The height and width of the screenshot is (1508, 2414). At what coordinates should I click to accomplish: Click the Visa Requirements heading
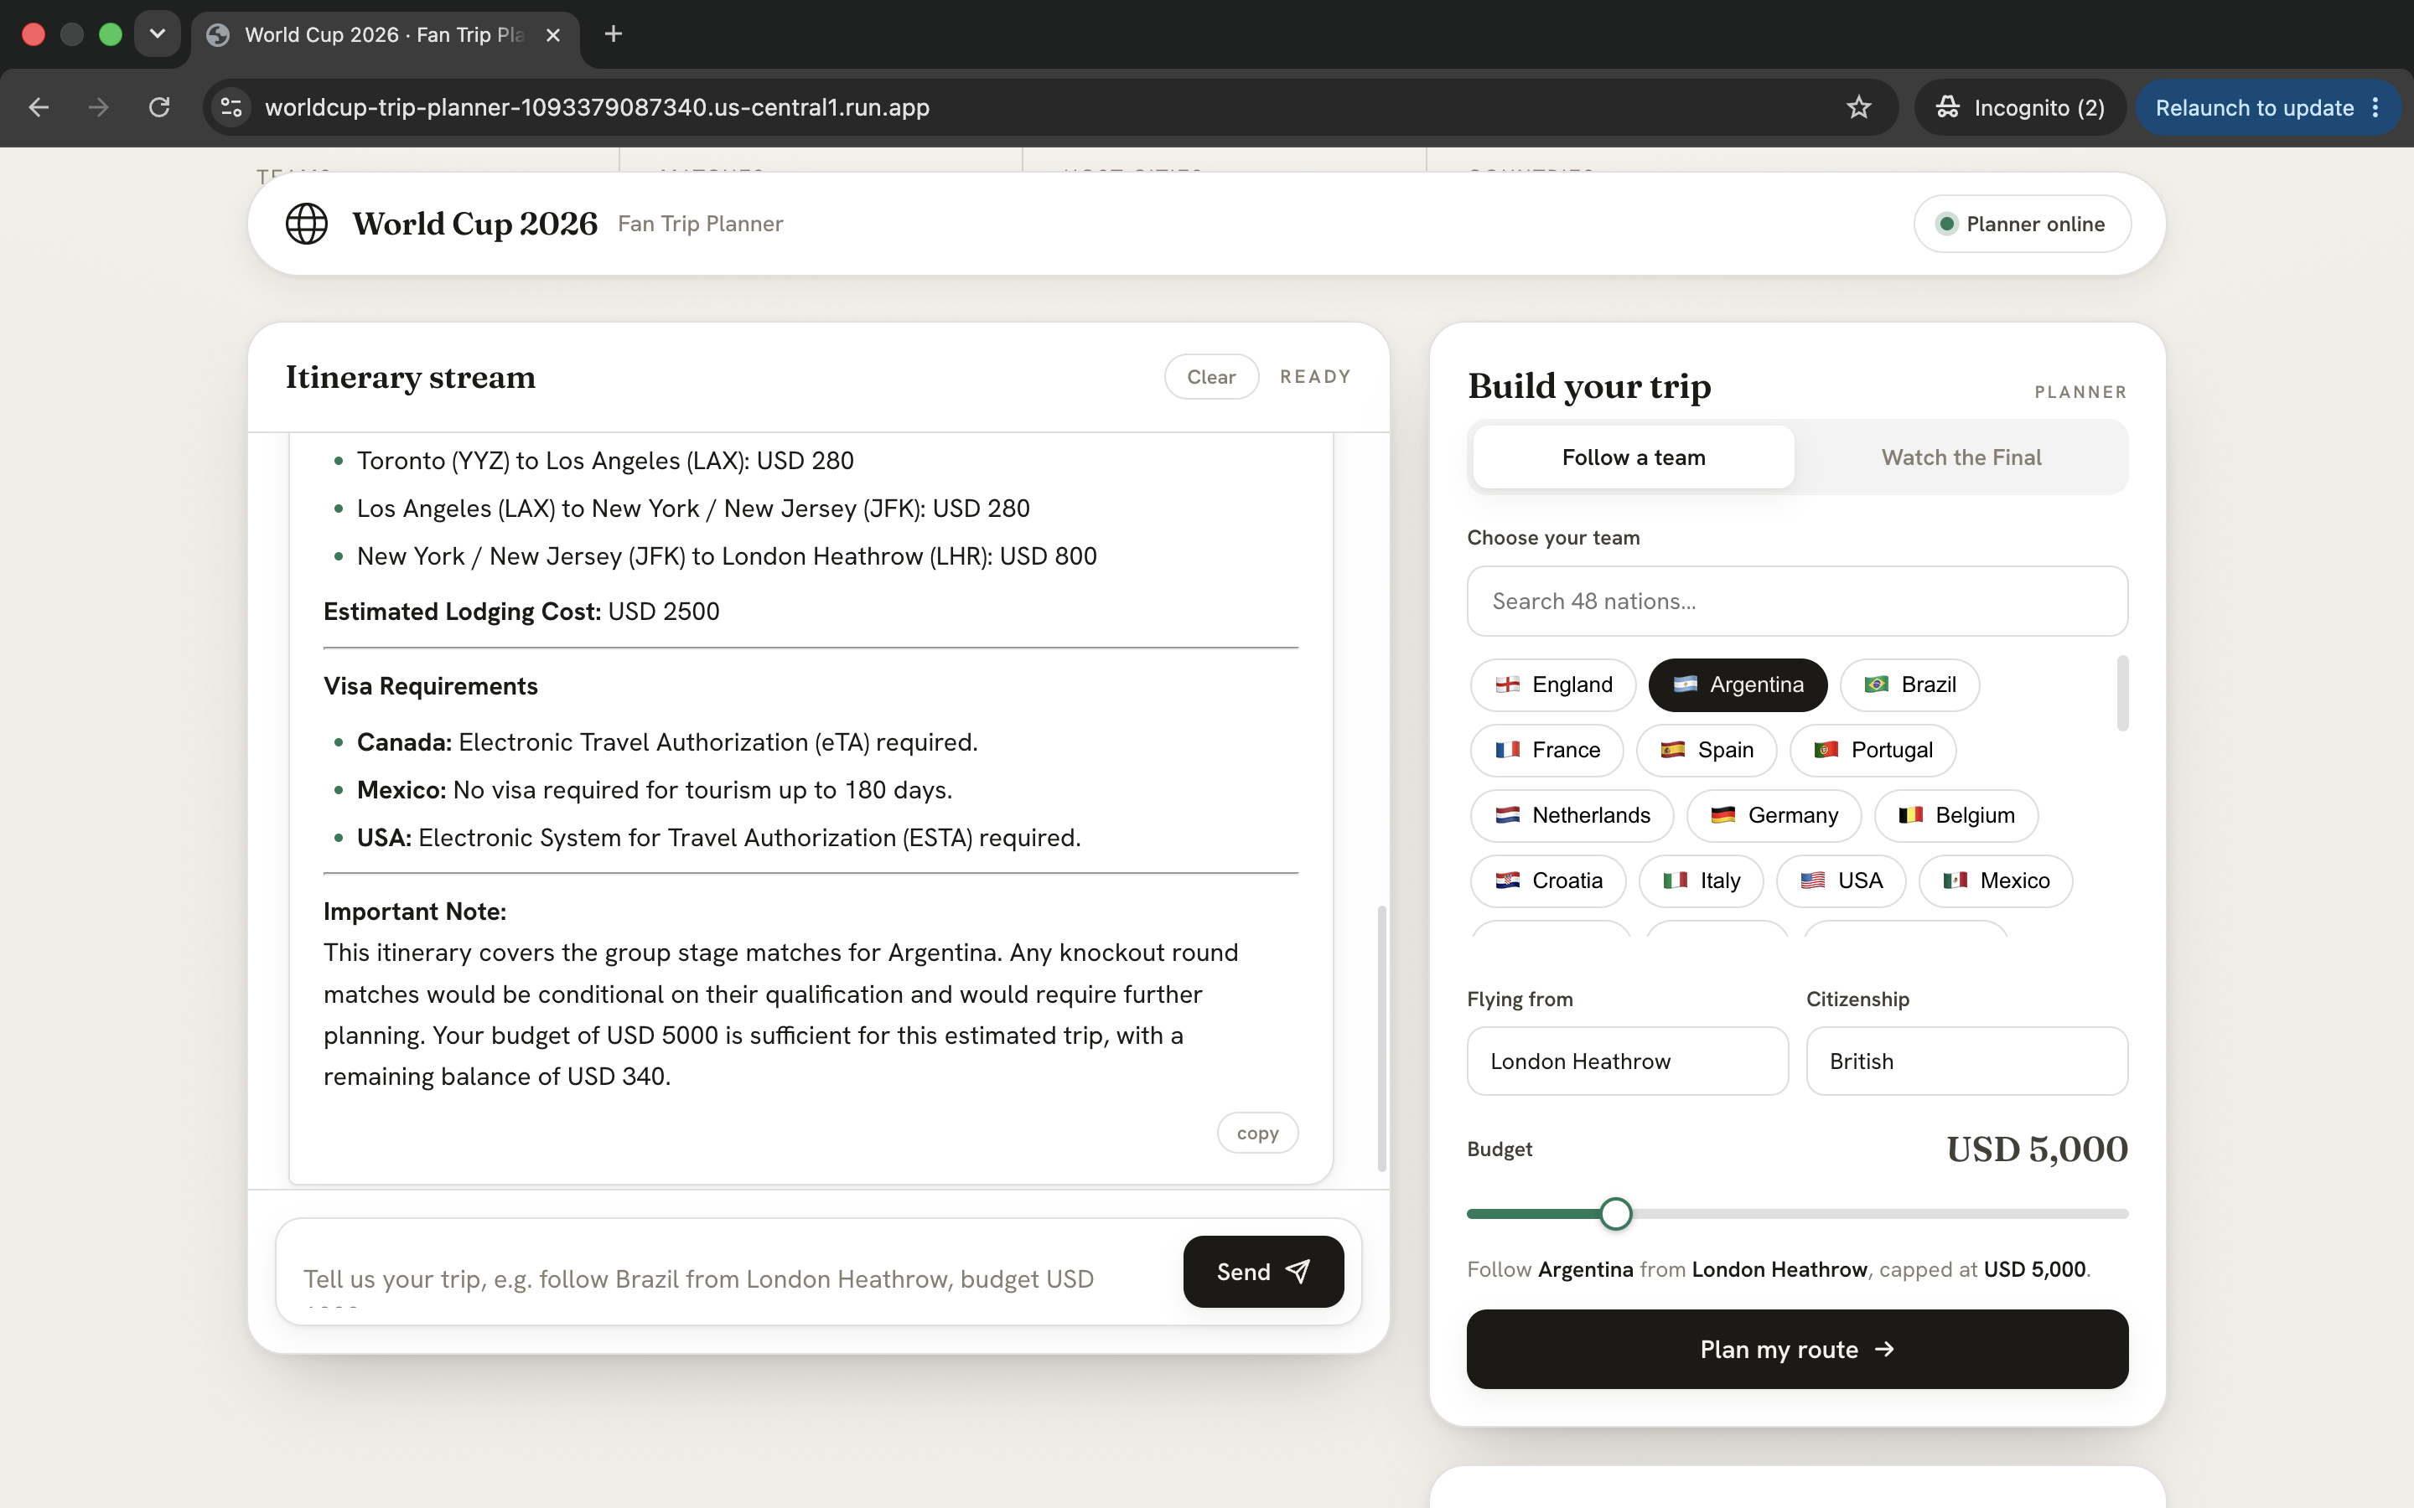tap(430, 686)
